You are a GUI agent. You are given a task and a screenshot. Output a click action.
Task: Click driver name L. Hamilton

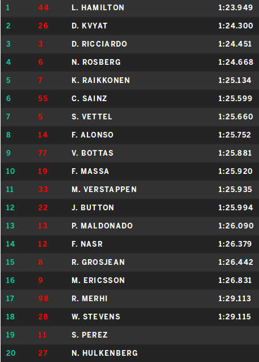(98, 7)
